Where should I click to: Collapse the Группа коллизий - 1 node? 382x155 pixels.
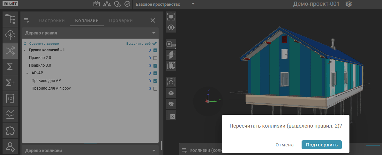pos(25,50)
